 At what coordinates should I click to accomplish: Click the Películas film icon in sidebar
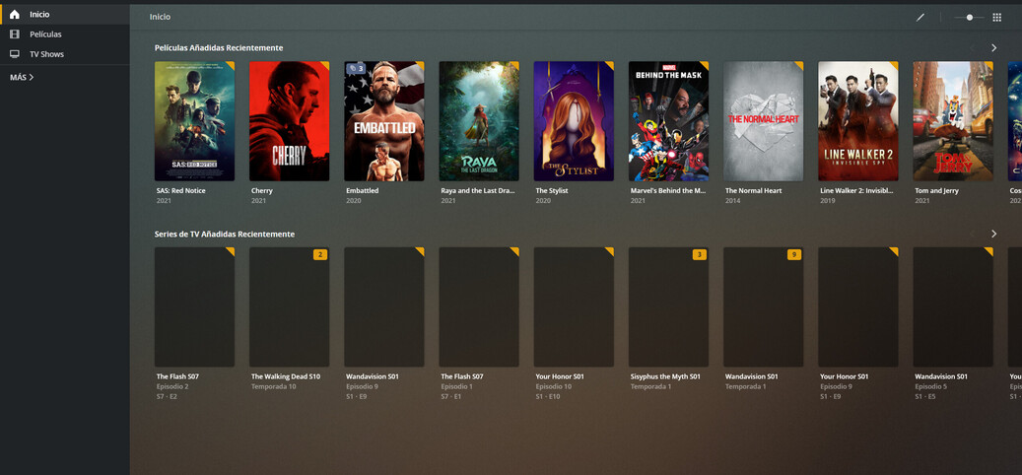point(15,34)
